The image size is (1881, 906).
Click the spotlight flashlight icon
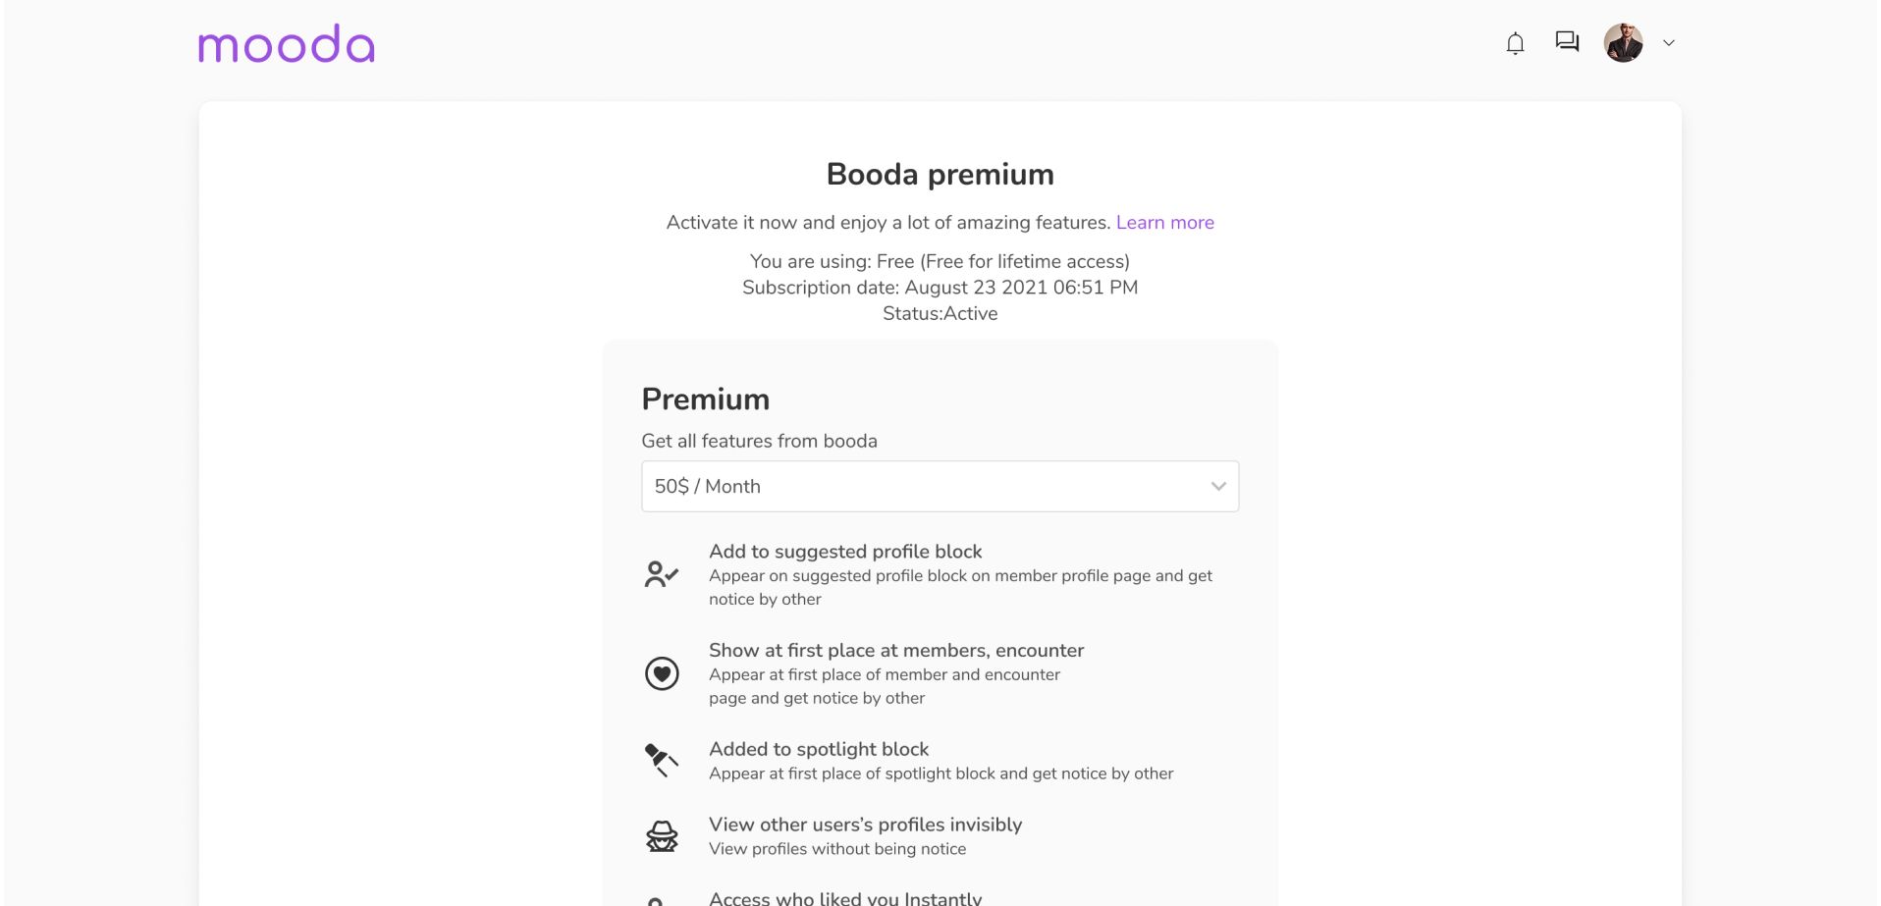point(661,760)
